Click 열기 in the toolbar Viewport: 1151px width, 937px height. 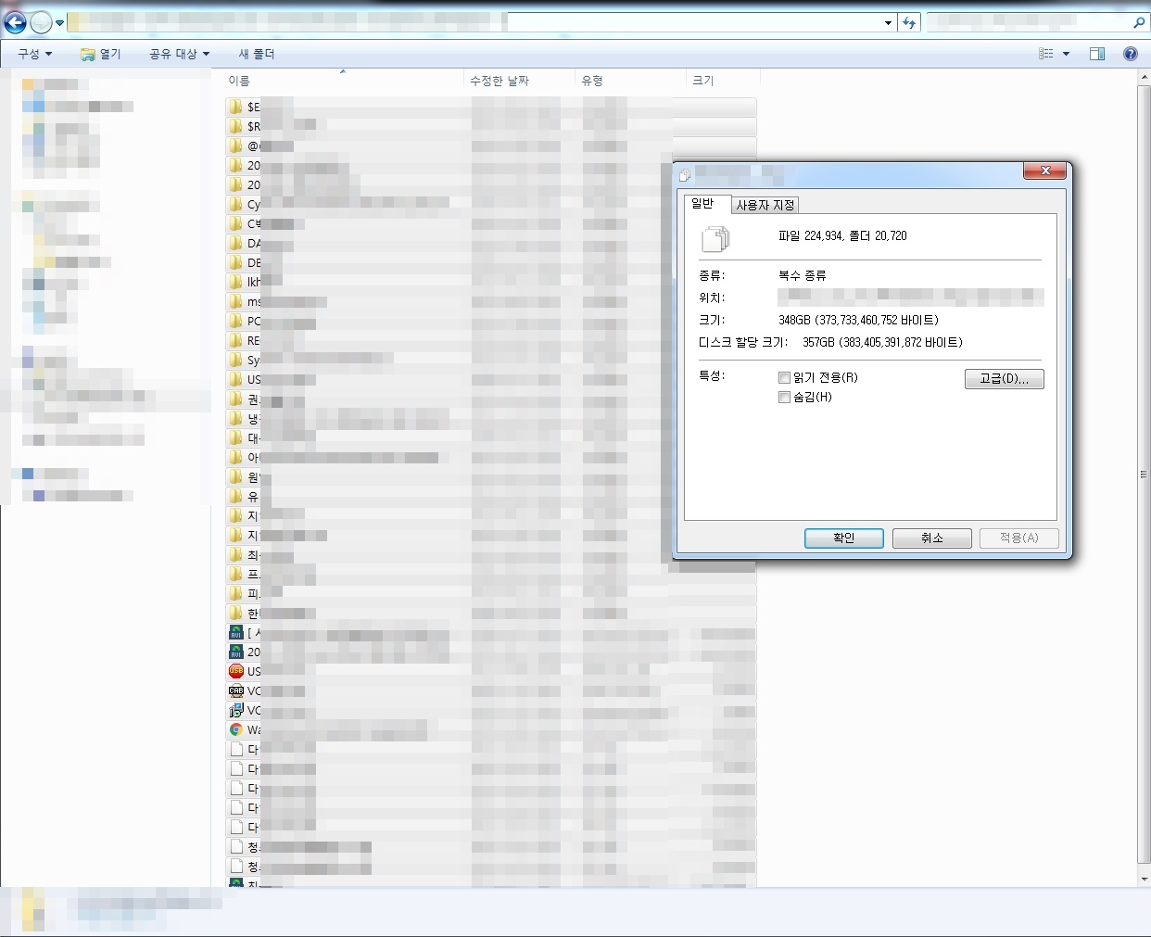[x=101, y=54]
